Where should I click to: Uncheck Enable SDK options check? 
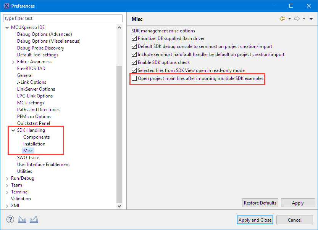pos(135,62)
